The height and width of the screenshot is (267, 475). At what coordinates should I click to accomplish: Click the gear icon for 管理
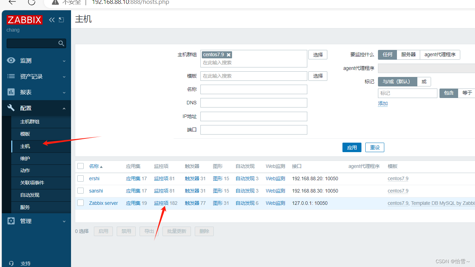coord(11,221)
